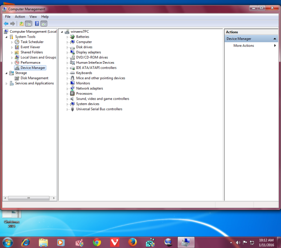Image resolution: width=281 pixels, height=248 pixels.
Task: Click the Up one level toolbar icon
Action: 22,24
